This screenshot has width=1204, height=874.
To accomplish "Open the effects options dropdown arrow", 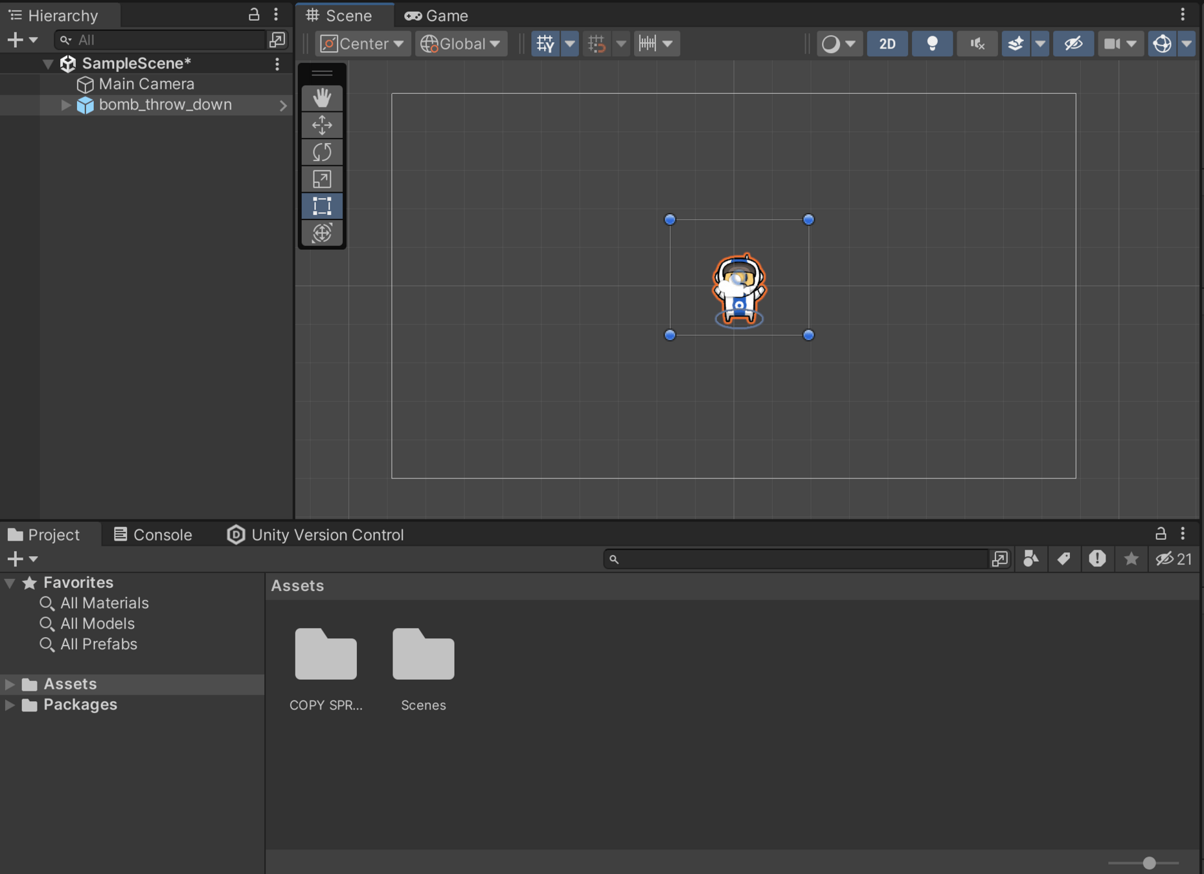I will click(1040, 43).
